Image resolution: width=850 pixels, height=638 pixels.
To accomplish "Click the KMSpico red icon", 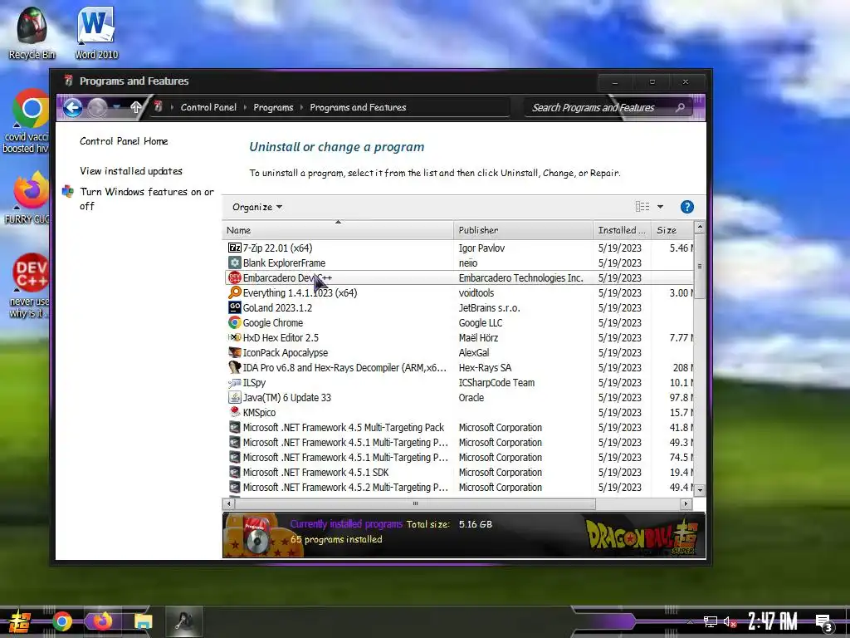I will click(x=235, y=412).
